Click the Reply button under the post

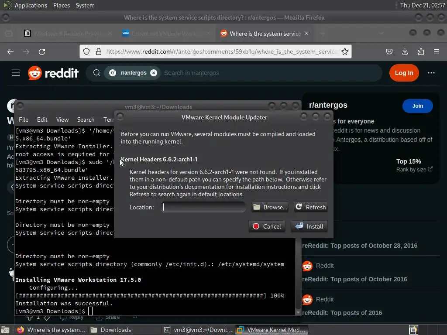[72, 317]
